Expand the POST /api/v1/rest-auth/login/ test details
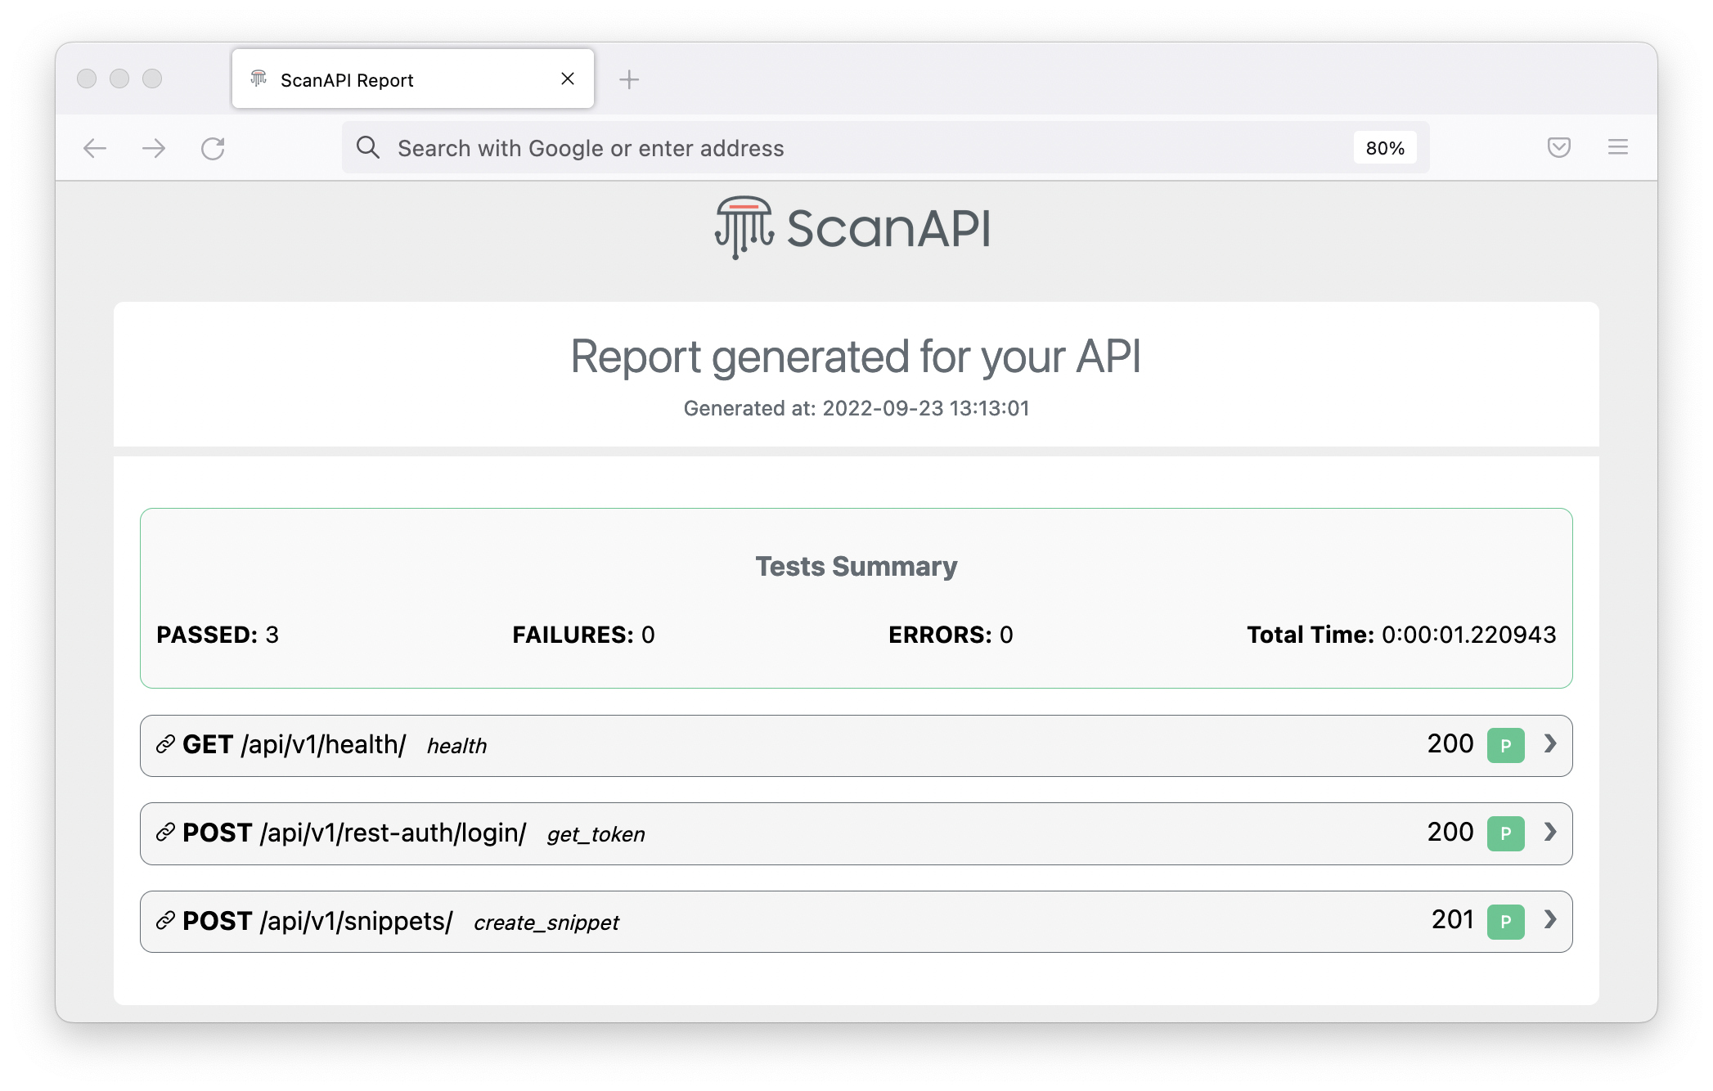Viewport: 1713px width, 1091px height. point(1549,833)
